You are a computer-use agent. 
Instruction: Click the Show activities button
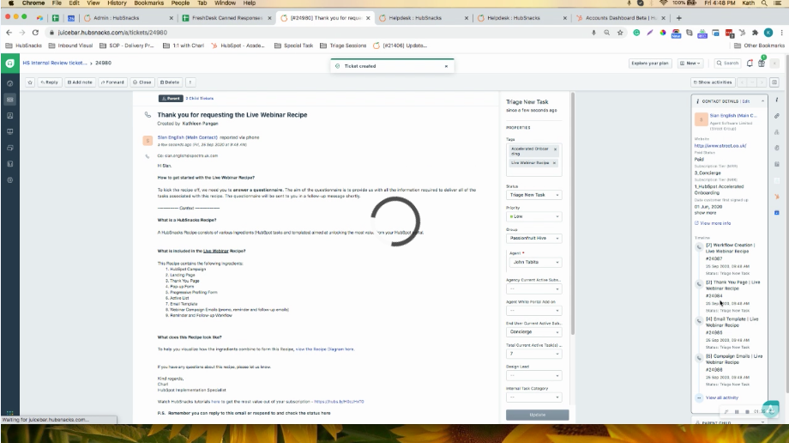coord(714,82)
